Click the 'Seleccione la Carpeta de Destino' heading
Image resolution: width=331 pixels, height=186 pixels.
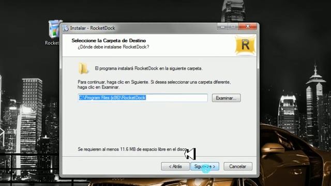point(109,40)
